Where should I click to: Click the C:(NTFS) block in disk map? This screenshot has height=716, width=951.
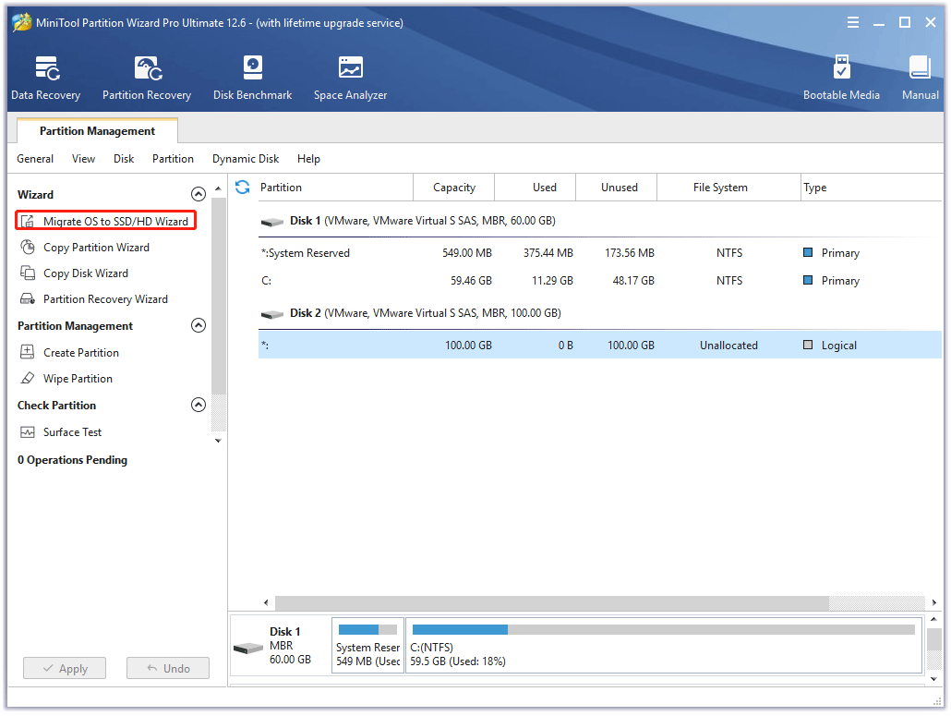click(x=664, y=646)
